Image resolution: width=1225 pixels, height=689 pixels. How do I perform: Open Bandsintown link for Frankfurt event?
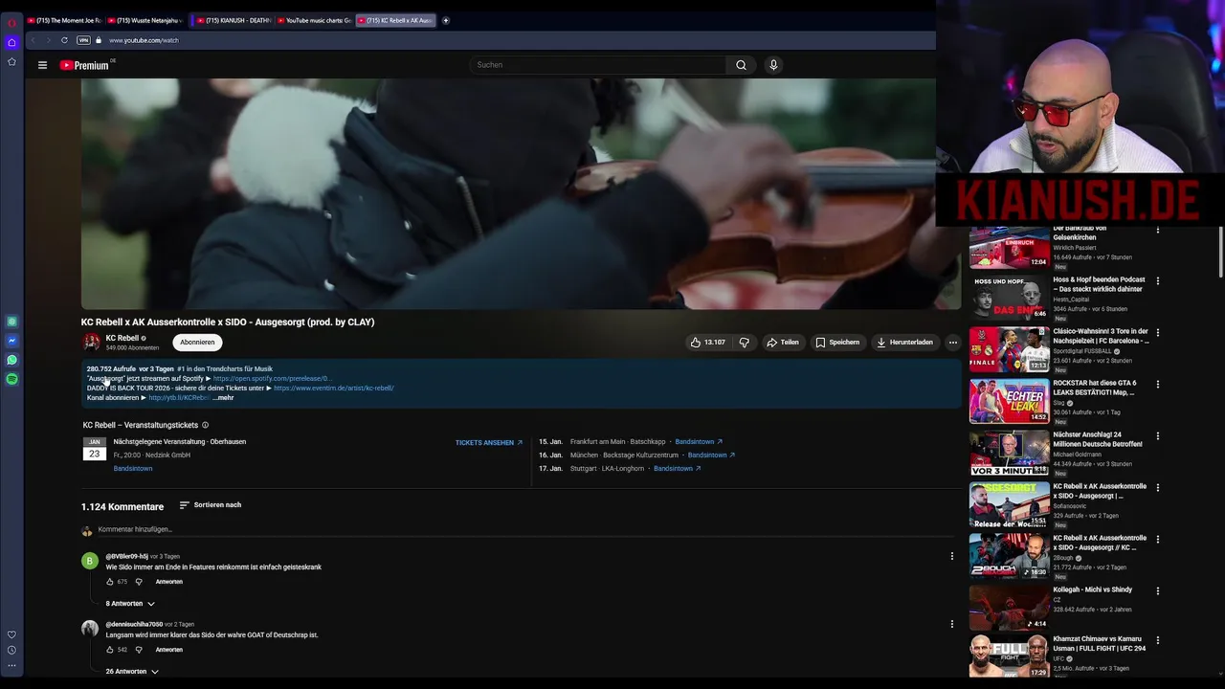pyautogui.click(x=699, y=441)
